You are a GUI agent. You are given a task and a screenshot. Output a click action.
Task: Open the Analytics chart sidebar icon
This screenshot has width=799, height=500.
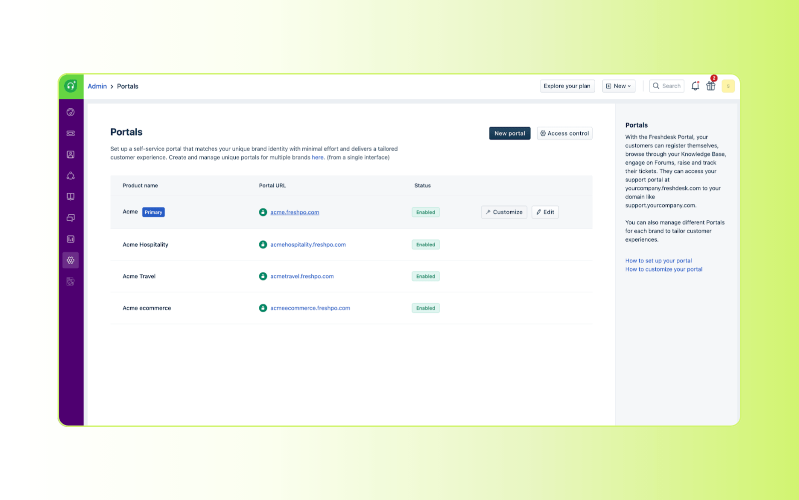[71, 239]
